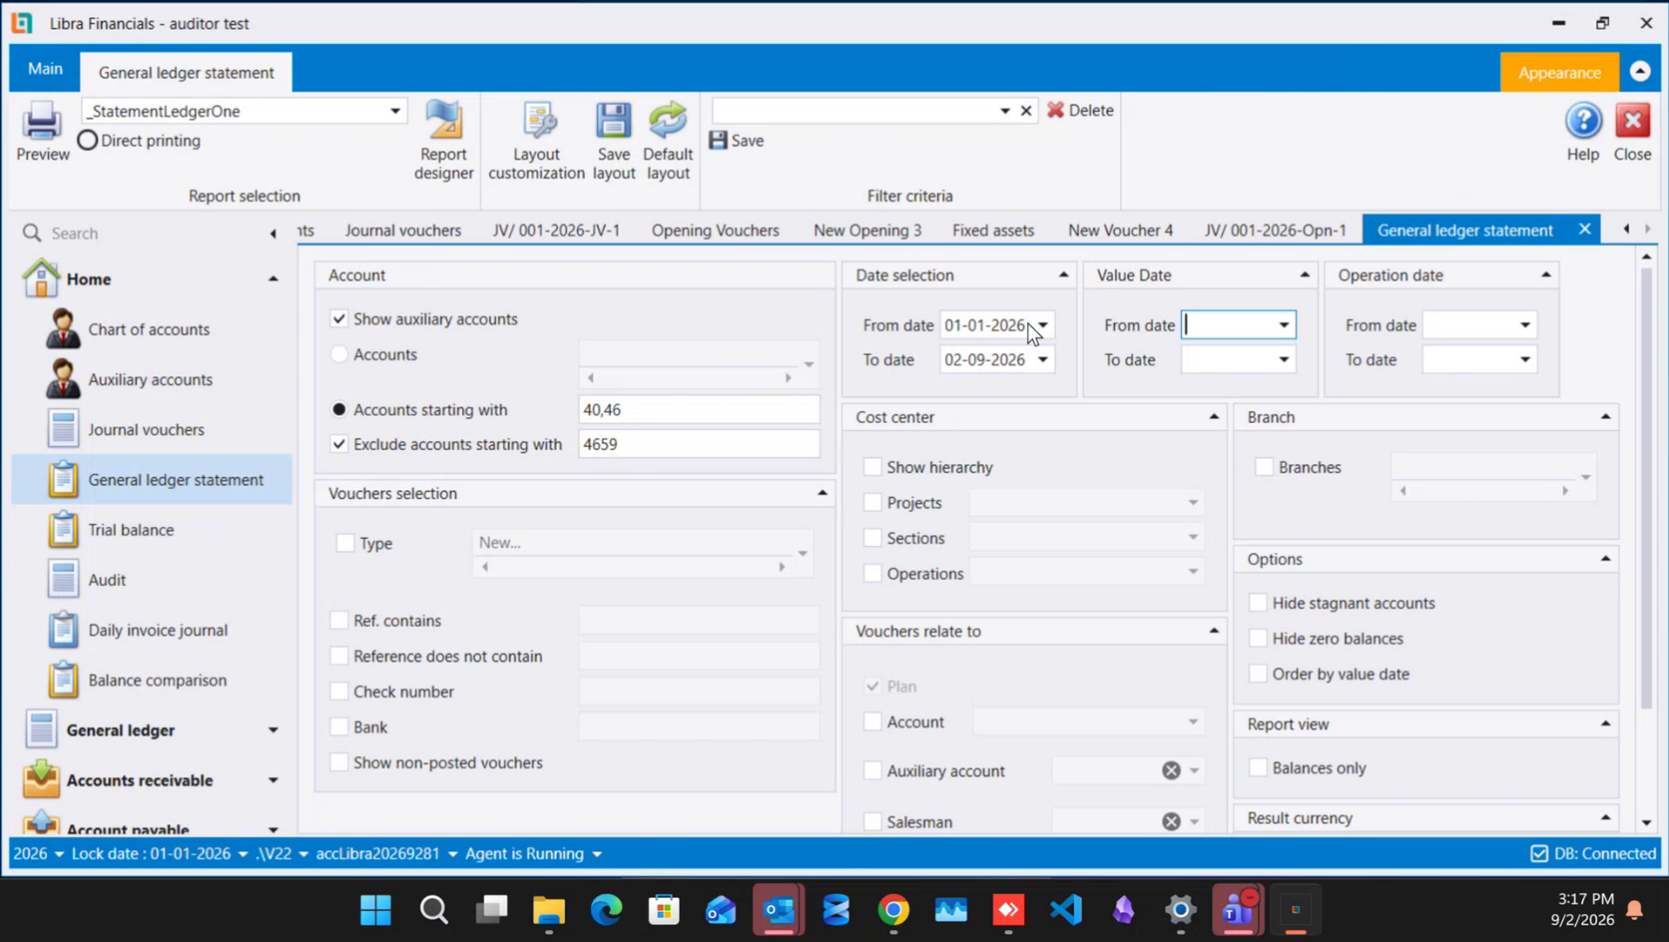Click the Appearance button

pyautogui.click(x=1559, y=73)
